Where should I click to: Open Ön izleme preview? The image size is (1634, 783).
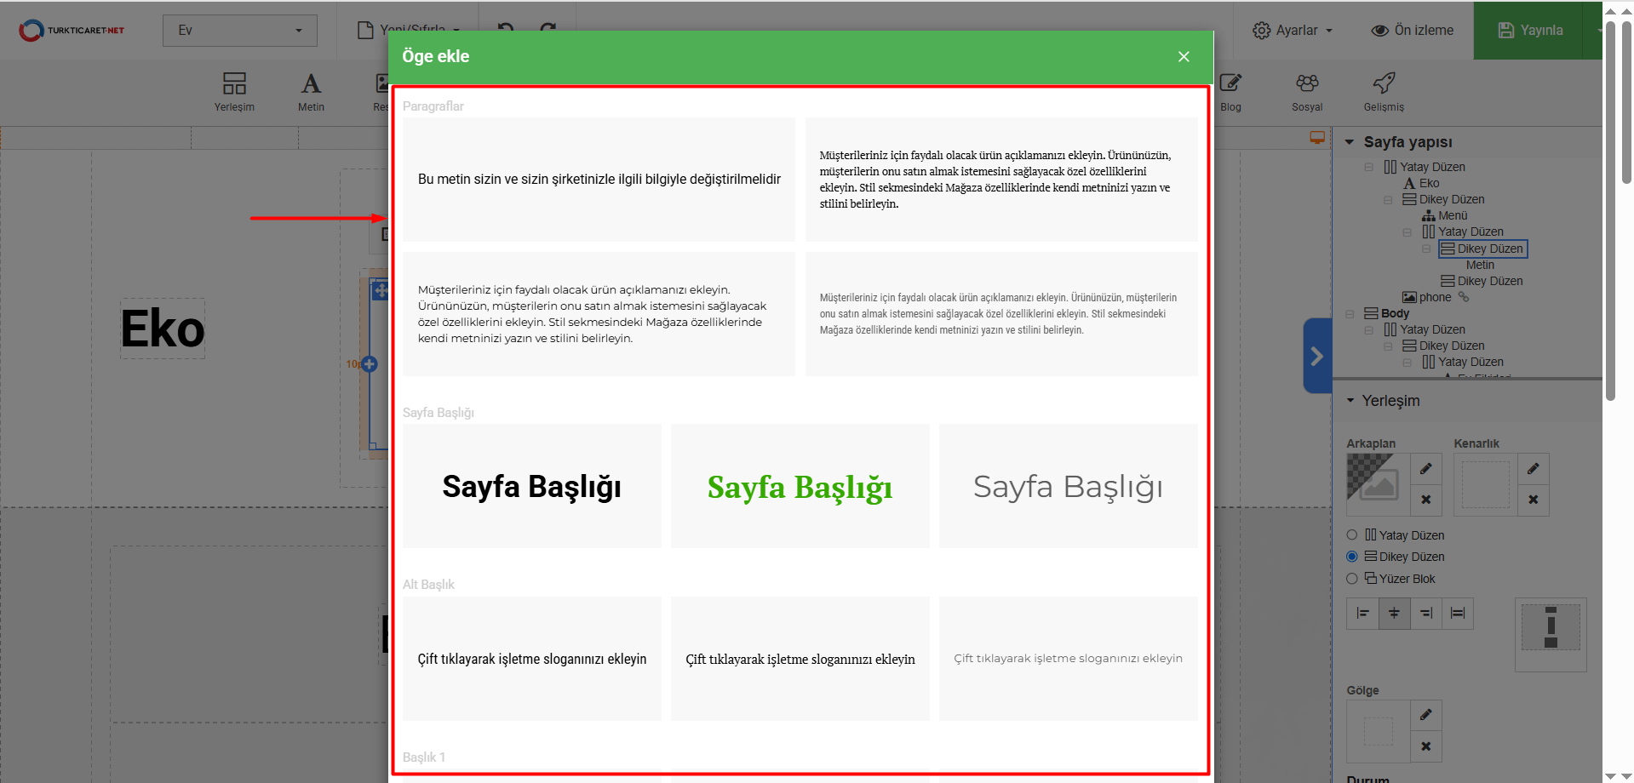pos(1413,31)
